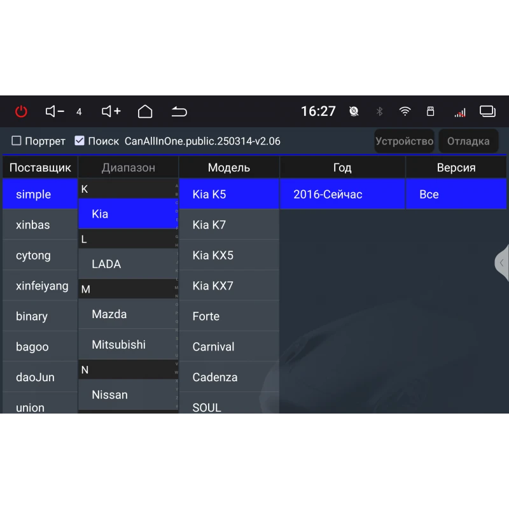The height and width of the screenshot is (509, 509).
Task: Tap the back arrow icon
Action: click(179, 112)
